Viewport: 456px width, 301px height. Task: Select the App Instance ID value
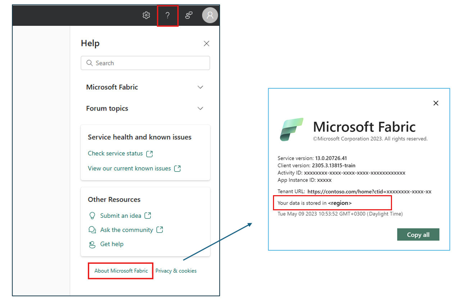point(324,180)
